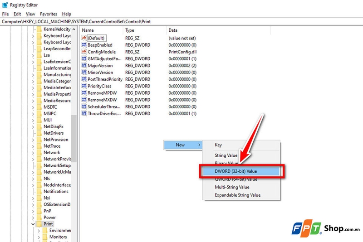This screenshot has height=242, width=363.
Task: Open the Help menu
Action: (x=66, y=14)
